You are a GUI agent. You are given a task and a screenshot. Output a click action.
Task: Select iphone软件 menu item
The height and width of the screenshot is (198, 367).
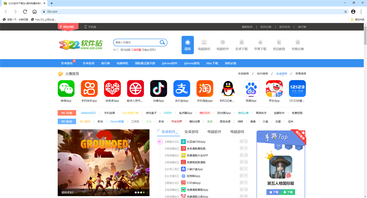170,63
